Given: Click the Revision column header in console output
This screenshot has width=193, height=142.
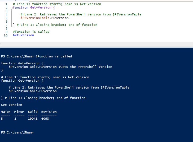Looking at the screenshot, I should tap(49, 112).
